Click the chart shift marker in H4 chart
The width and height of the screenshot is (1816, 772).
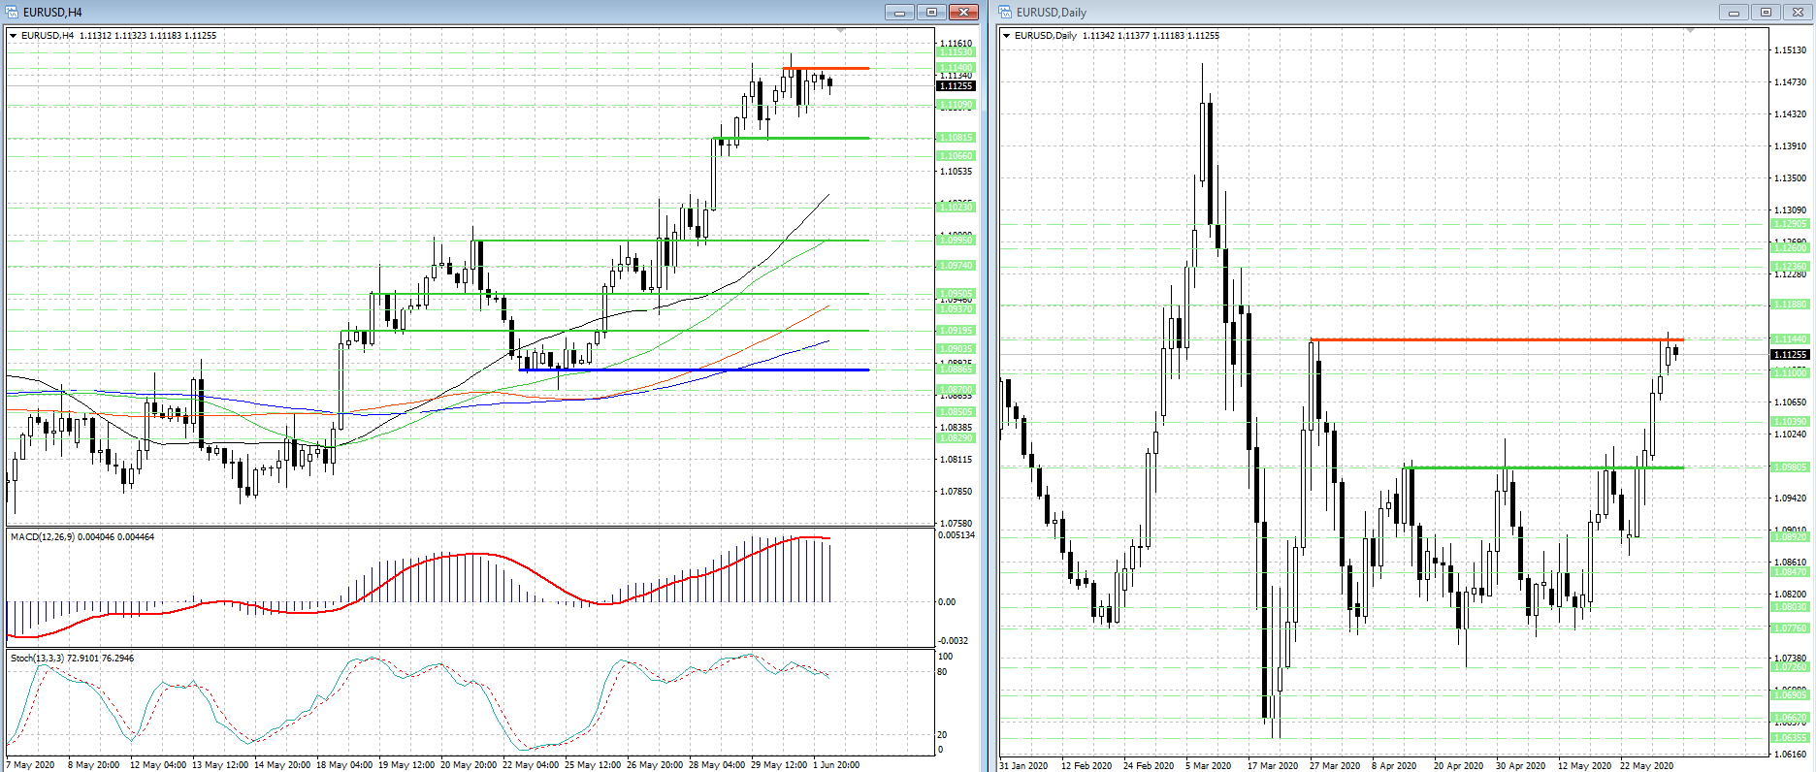click(x=840, y=31)
